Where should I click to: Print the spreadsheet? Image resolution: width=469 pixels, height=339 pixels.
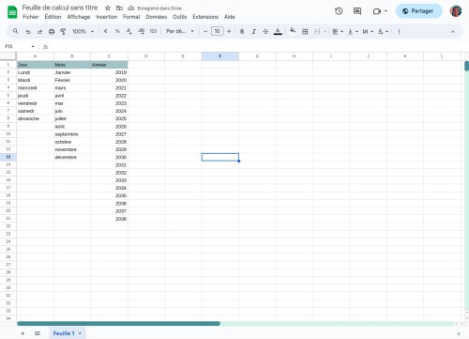click(x=52, y=31)
